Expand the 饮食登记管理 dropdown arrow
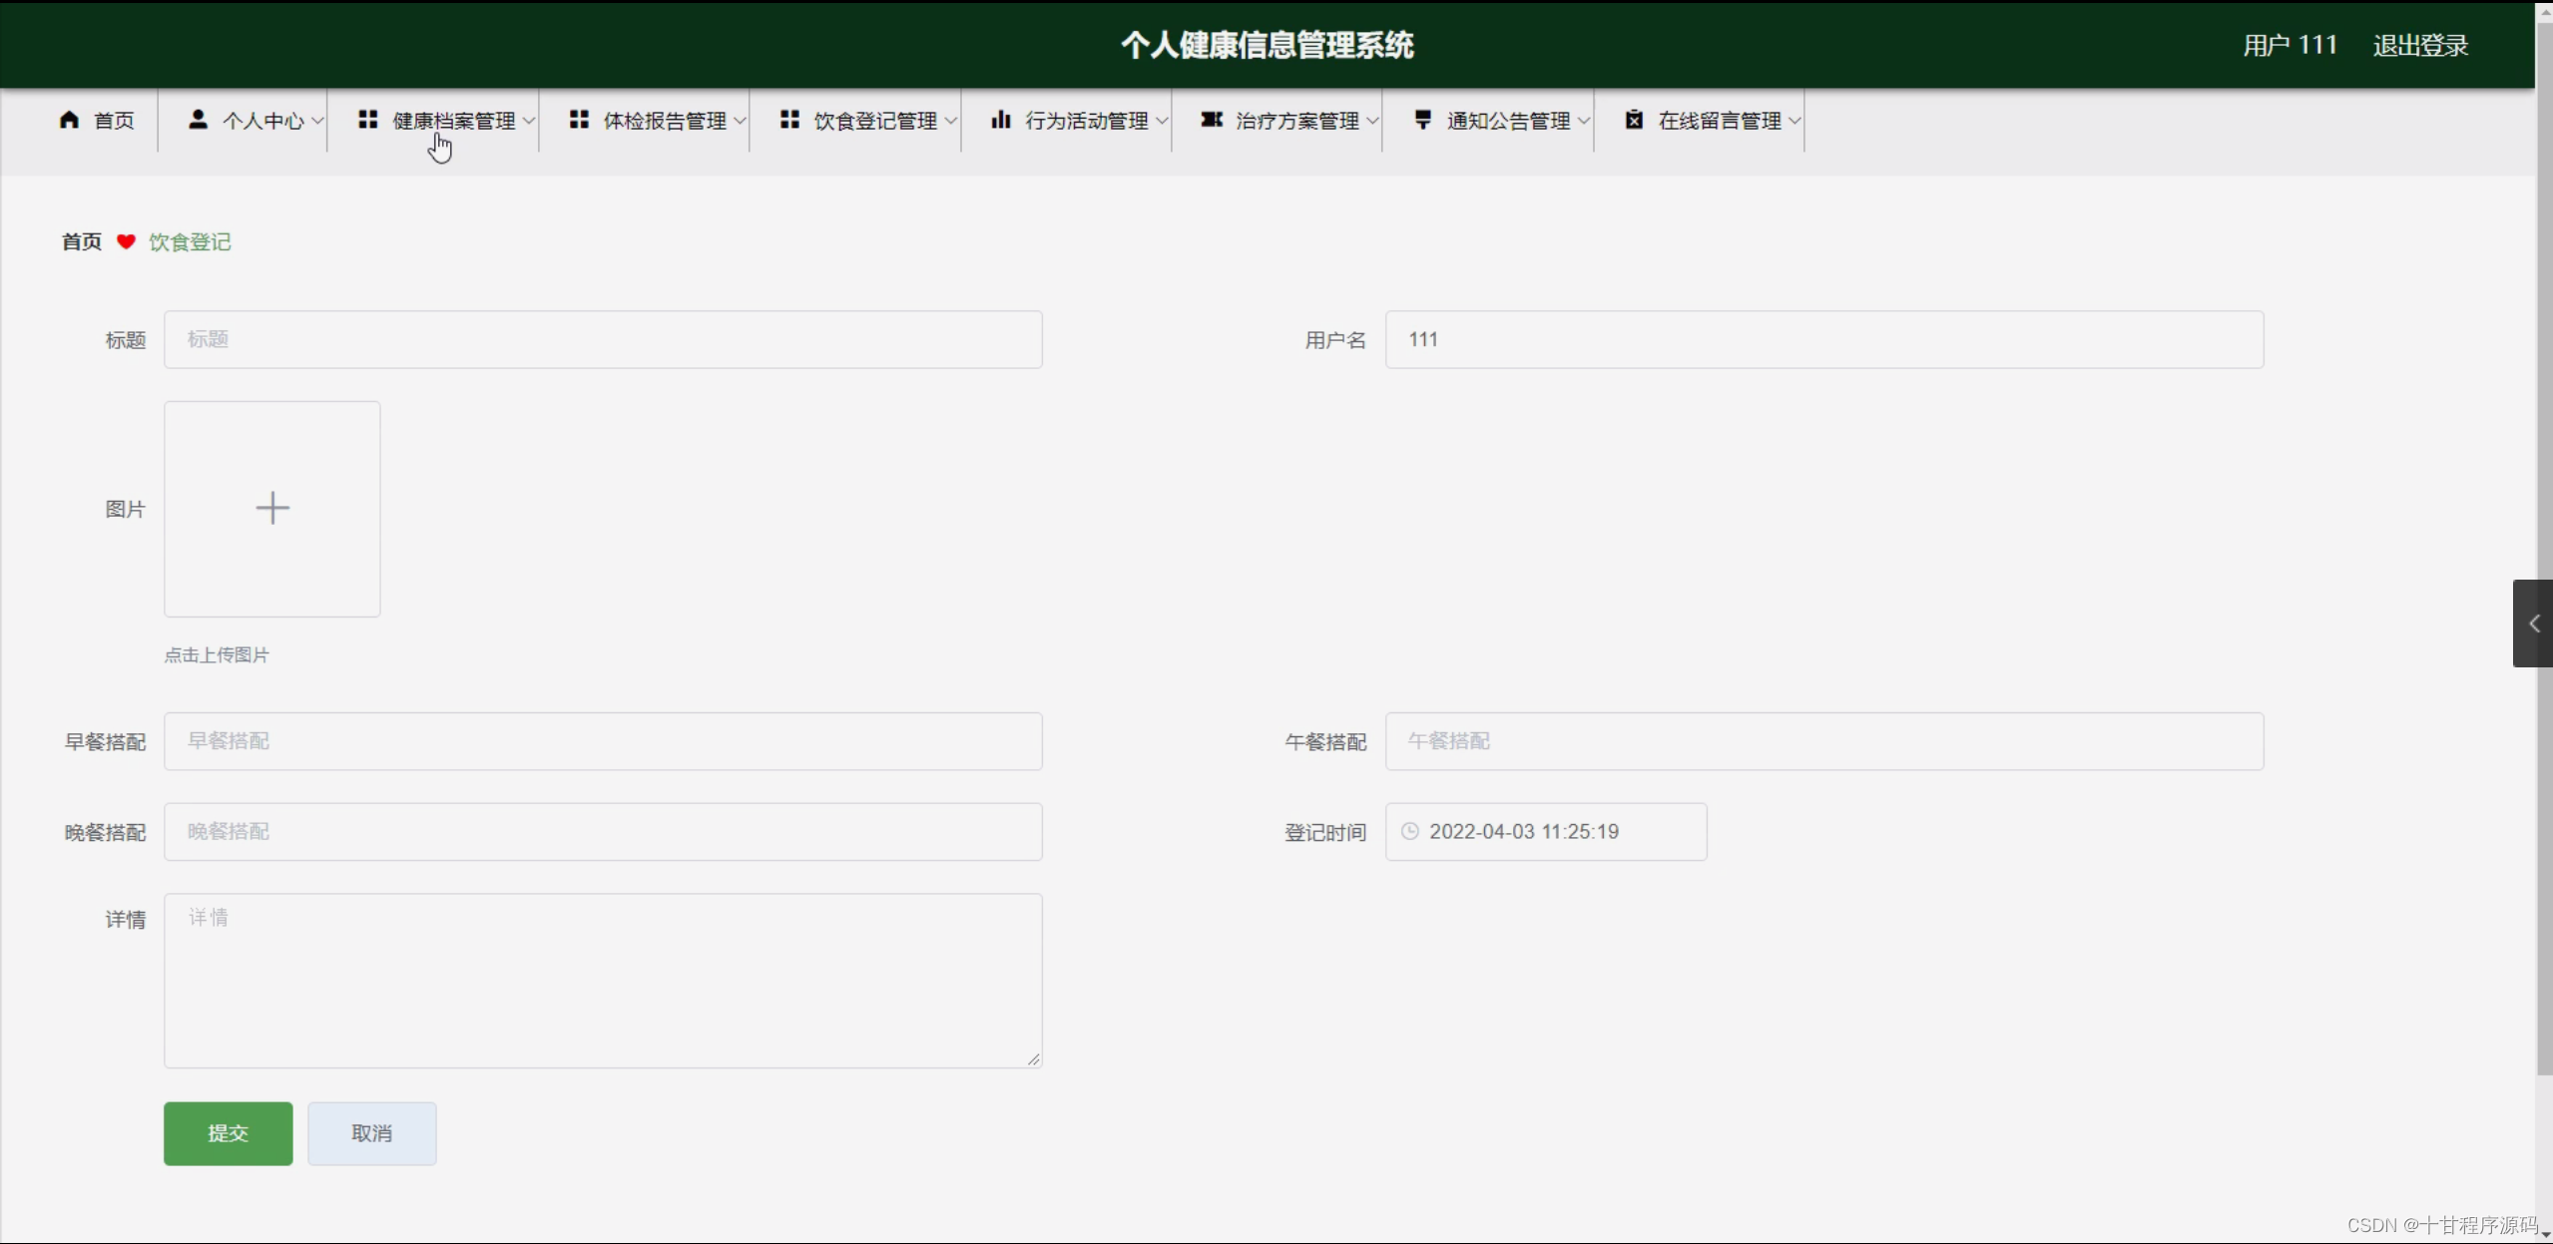 point(950,121)
